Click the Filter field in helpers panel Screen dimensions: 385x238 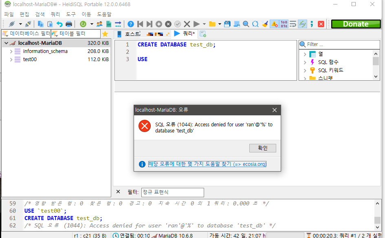339,44
